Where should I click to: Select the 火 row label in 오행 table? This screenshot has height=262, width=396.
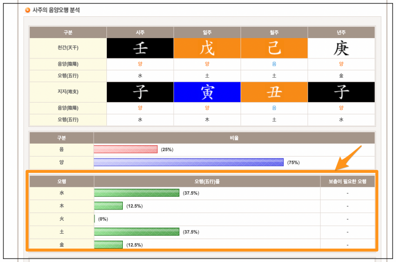click(61, 219)
